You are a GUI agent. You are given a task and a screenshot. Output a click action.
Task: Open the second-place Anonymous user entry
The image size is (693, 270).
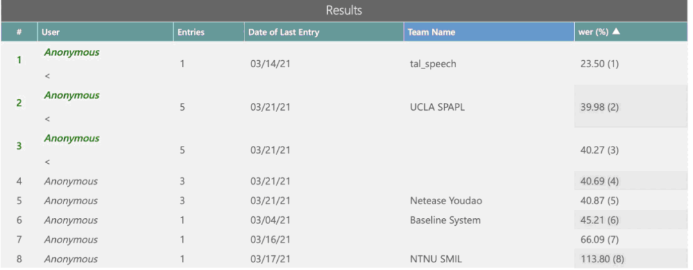click(72, 95)
